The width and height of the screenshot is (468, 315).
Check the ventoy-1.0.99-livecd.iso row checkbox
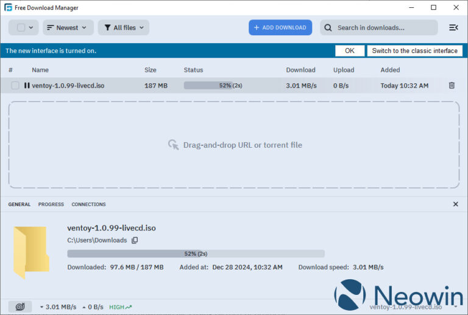click(x=15, y=86)
